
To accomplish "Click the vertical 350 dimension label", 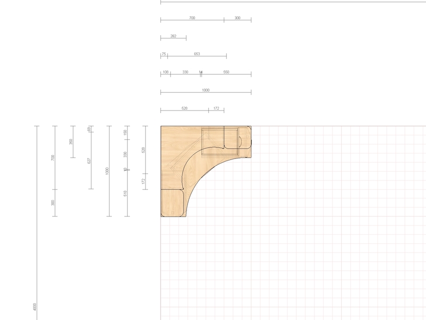I will [71, 142].
